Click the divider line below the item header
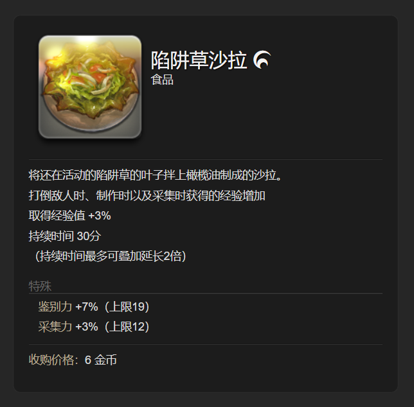 pos(206,159)
